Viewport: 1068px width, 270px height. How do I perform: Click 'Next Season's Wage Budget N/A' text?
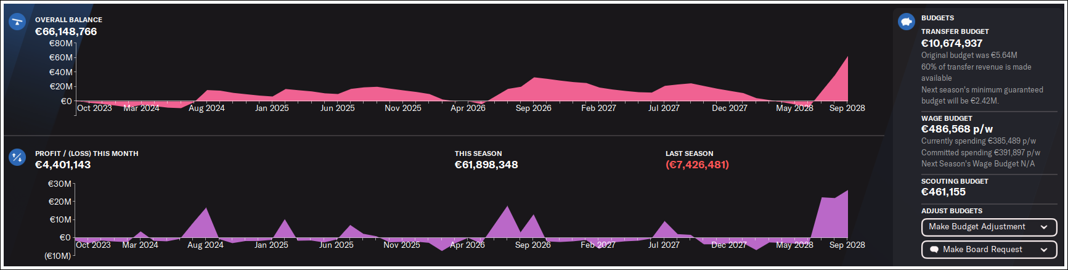pos(977,164)
